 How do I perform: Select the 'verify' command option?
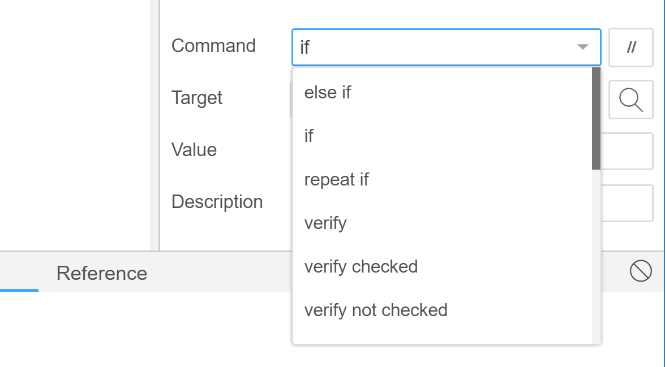(x=443, y=223)
